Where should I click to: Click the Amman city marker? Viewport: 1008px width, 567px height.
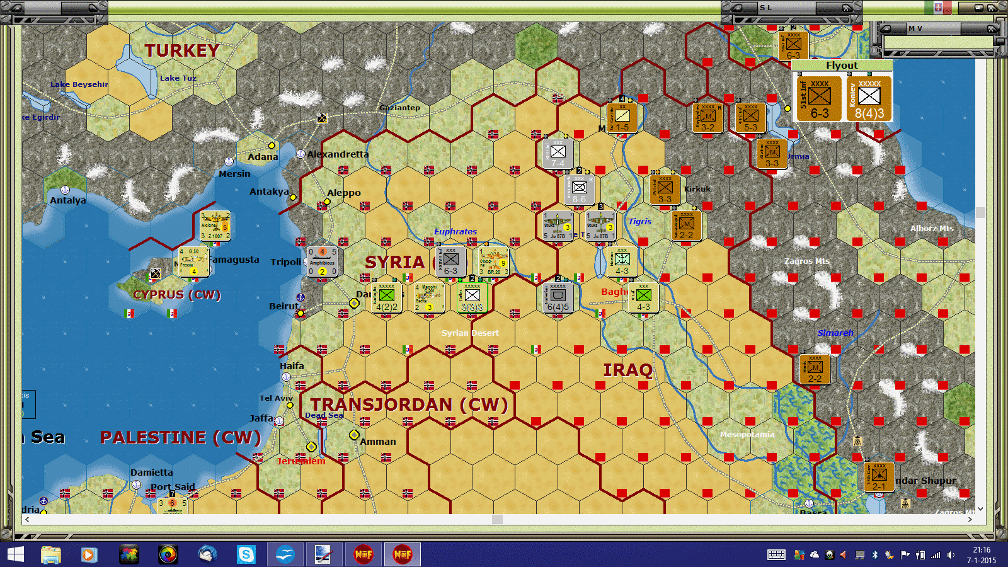tap(354, 435)
